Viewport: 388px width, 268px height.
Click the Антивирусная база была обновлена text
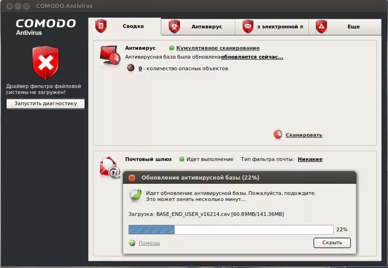[173, 57]
